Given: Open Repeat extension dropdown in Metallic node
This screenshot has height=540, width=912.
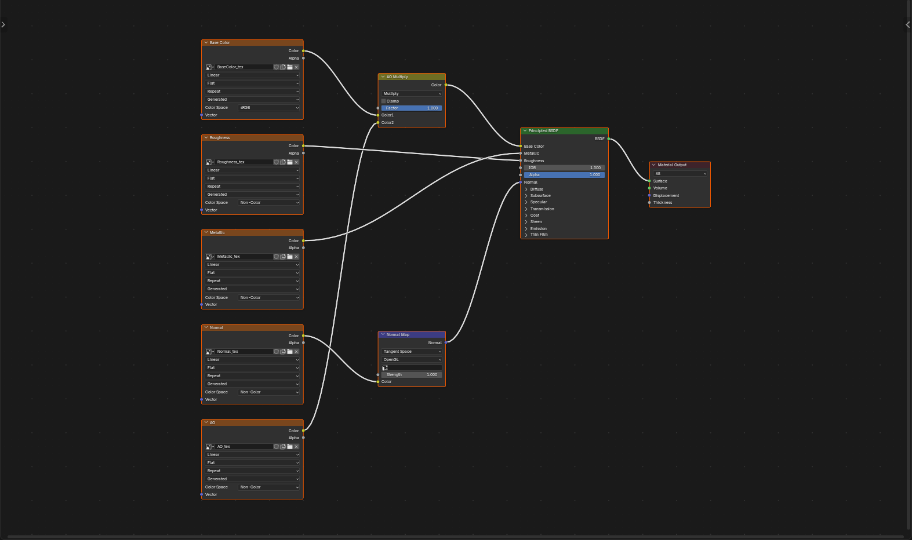Looking at the screenshot, I should coord(252,281).
